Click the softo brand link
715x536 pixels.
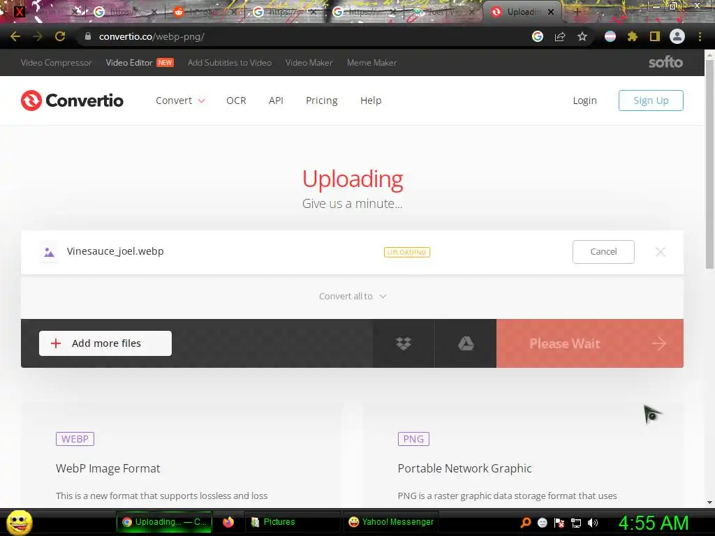[665, 62]
